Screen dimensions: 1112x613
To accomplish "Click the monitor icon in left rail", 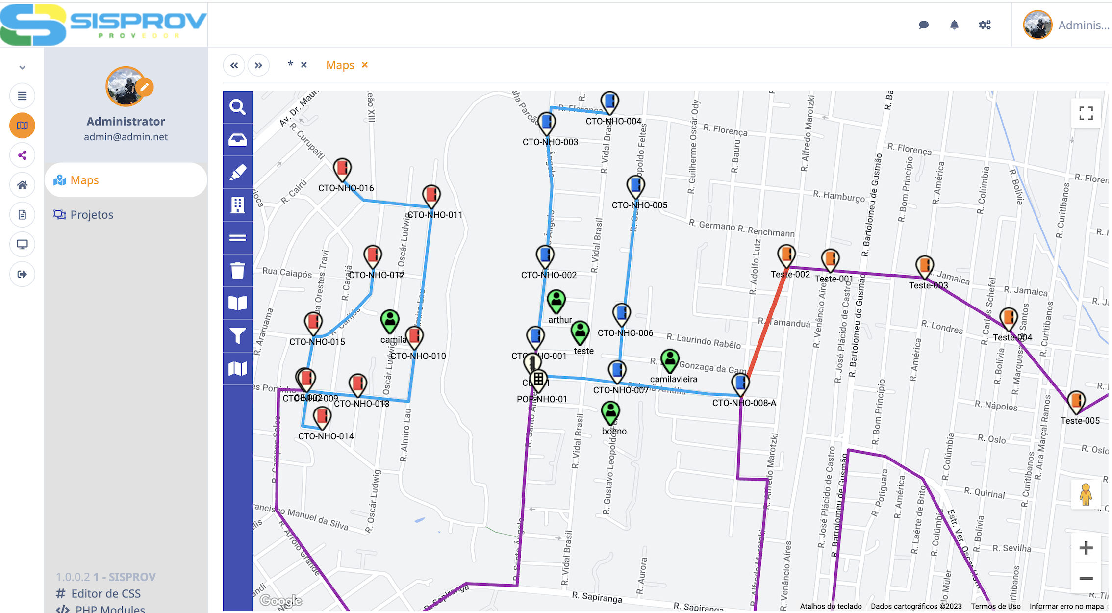I will point(22,244).
